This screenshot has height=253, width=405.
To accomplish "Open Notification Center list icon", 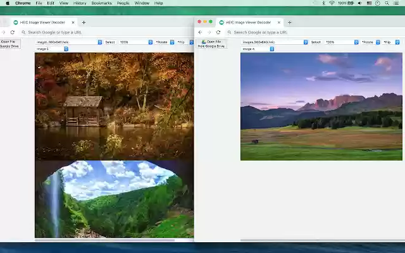I will (x=396, y=3).
